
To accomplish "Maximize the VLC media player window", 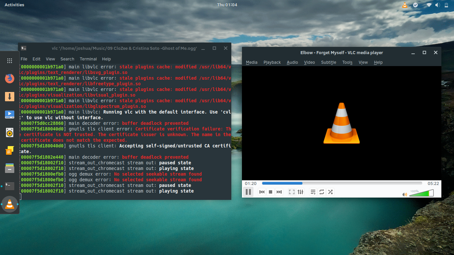I will point(424,52).
